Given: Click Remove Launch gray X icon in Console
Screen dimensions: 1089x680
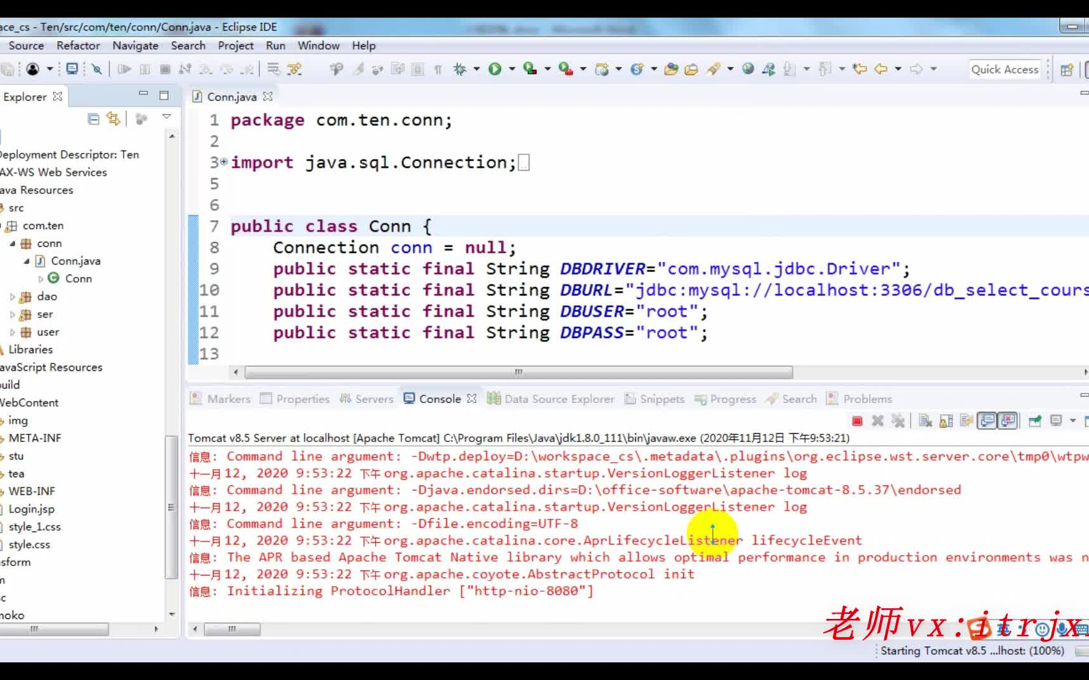Looking at the screenshot, I should (x=877, y=421).
